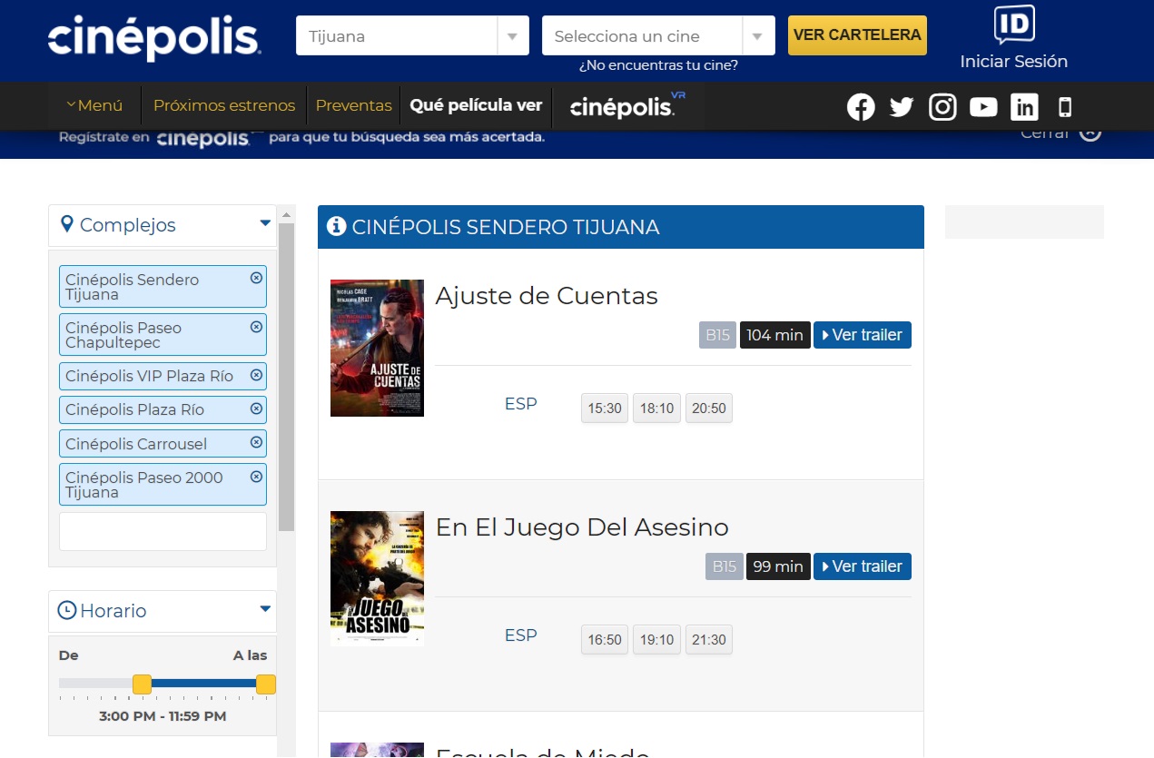Select the 18:10 showtime for Ajuste de Cuentas
1154x758 pixels.
656,409
